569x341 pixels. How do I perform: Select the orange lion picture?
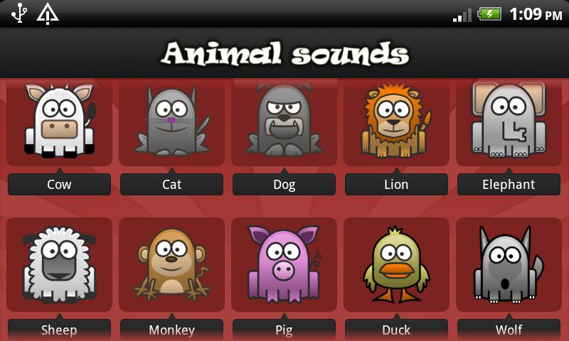coord(396,121)
